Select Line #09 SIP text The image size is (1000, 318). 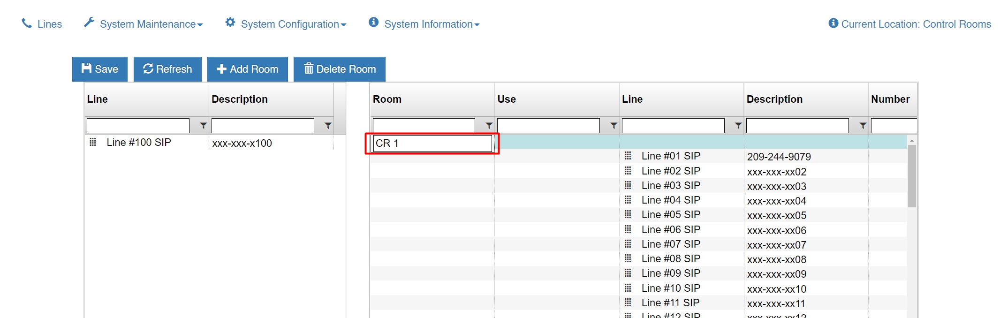[x=671, y=273]
